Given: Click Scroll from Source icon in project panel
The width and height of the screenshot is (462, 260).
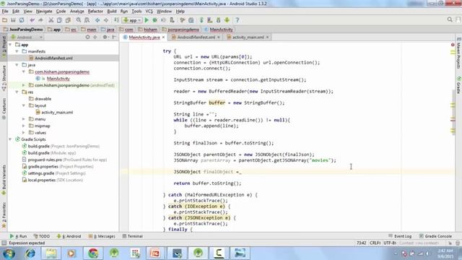Looking at the screenshot, I should click(x=87, y=37).
